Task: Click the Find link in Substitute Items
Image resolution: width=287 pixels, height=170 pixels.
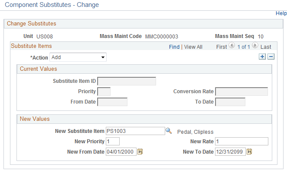Action: coord(174,47)
